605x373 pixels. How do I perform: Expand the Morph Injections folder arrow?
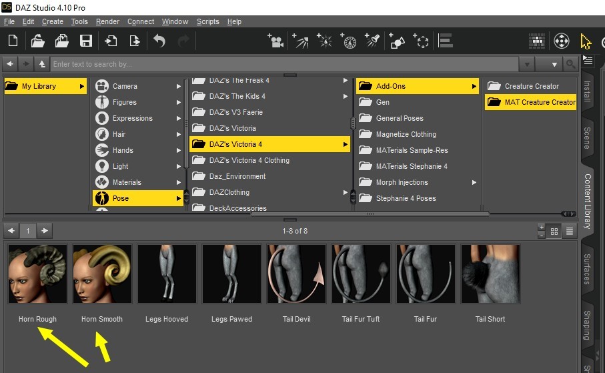474,182
